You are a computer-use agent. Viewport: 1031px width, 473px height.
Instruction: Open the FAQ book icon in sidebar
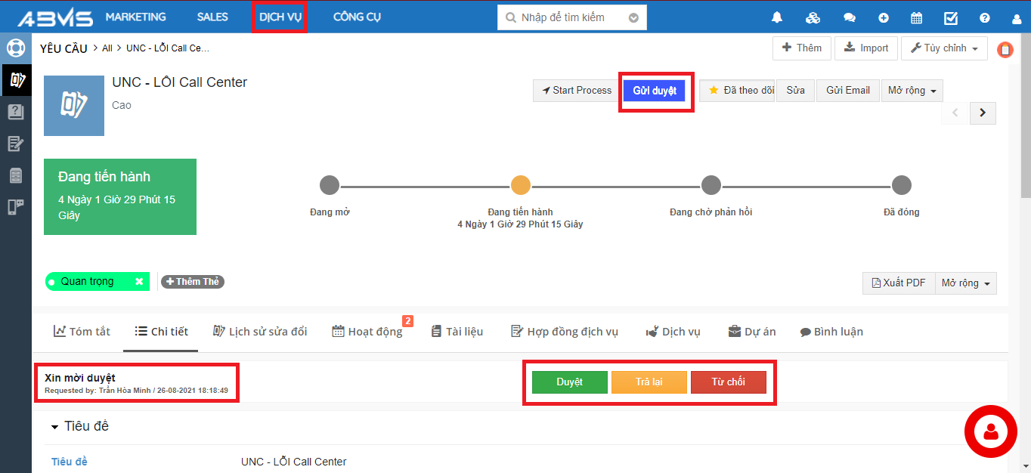click(x=15, y=112)
